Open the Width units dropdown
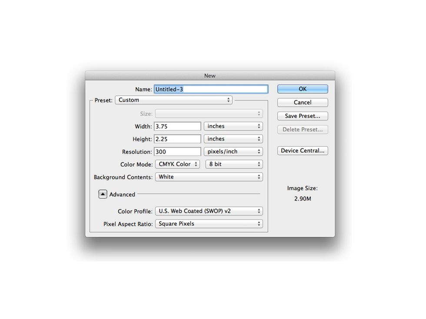This screenshot has width=426, height=319. point(233,126)
